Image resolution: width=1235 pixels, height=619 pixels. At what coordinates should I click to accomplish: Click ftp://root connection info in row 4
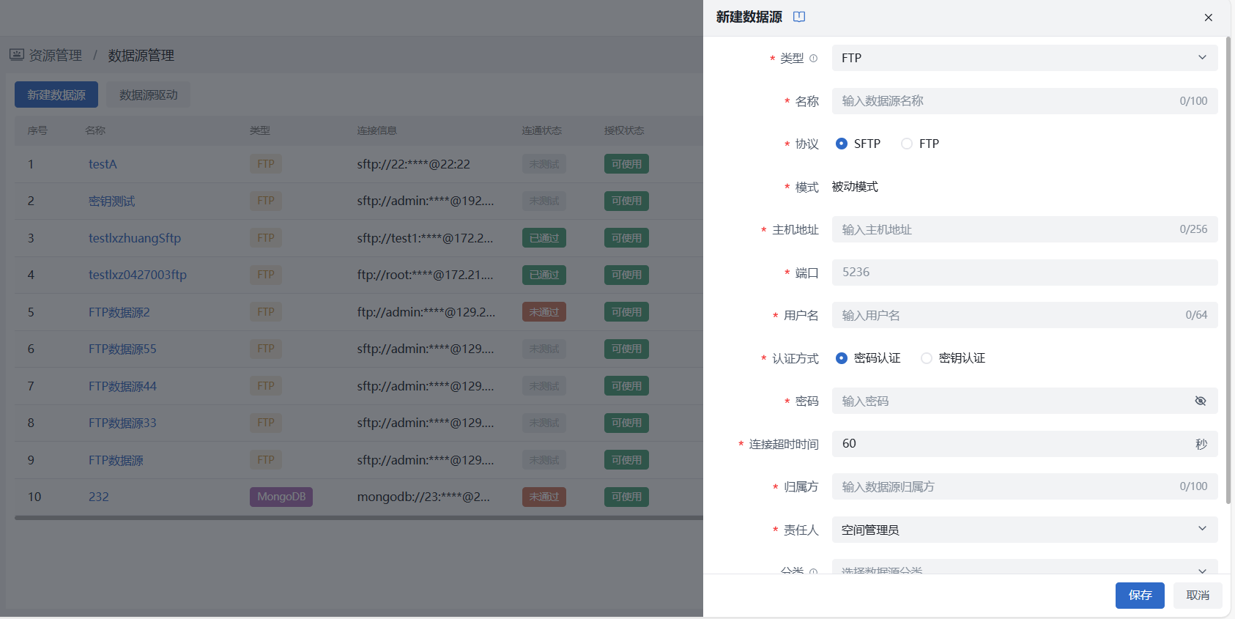[426, 275]
